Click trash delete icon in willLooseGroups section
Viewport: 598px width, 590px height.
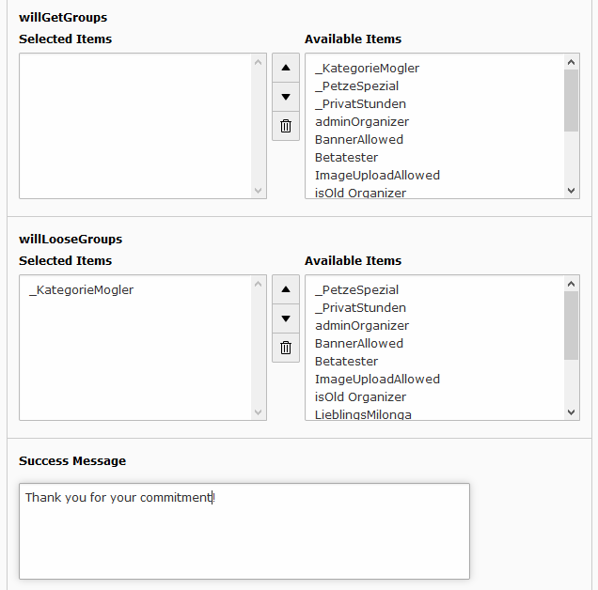(x=286, y=348)
